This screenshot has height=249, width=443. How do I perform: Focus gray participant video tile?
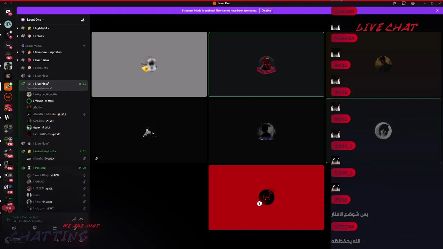tap(149, 64)
